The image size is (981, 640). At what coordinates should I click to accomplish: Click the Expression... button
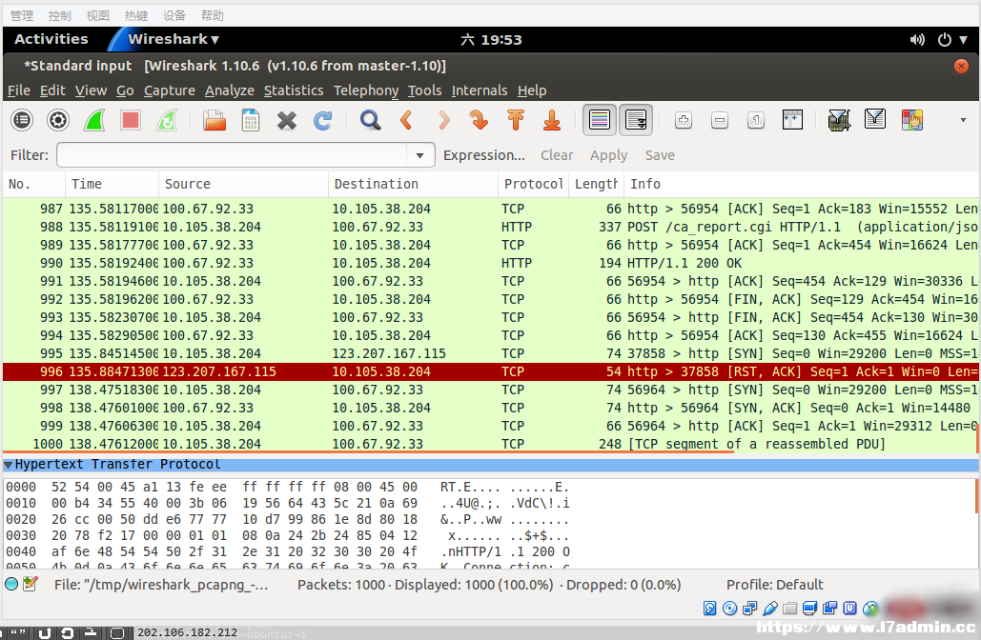(x=484, y=155)
